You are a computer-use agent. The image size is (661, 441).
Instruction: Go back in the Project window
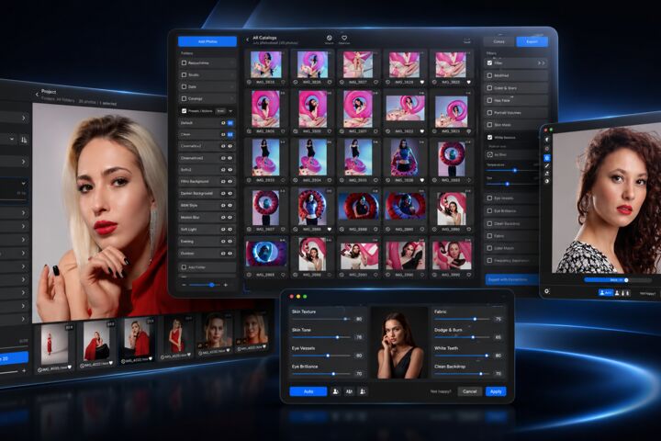coord(37,95)
